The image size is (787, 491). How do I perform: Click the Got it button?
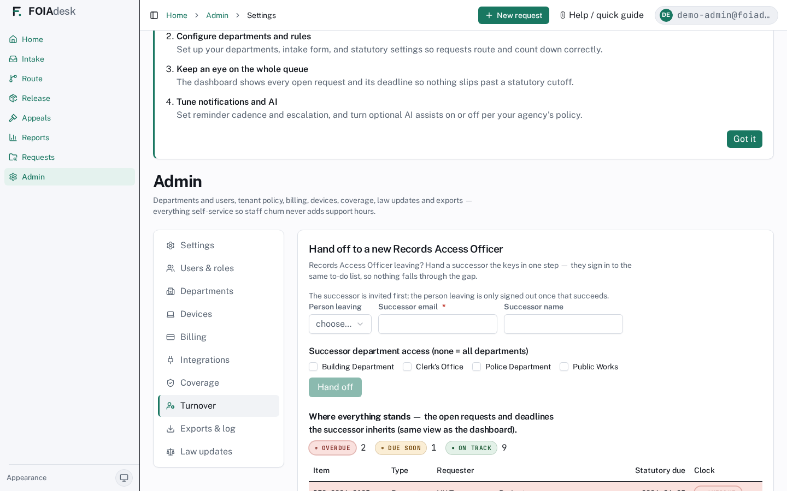[x=744, y=139]
